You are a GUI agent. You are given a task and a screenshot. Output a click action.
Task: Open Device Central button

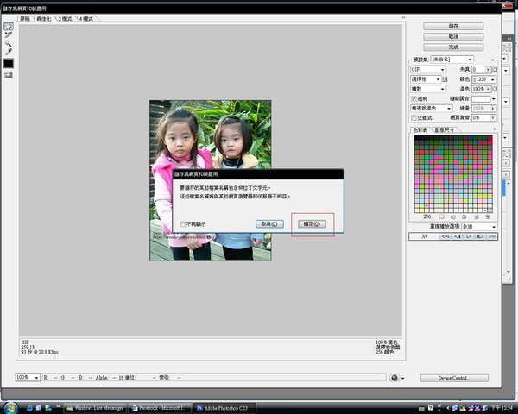click(454, 378)
